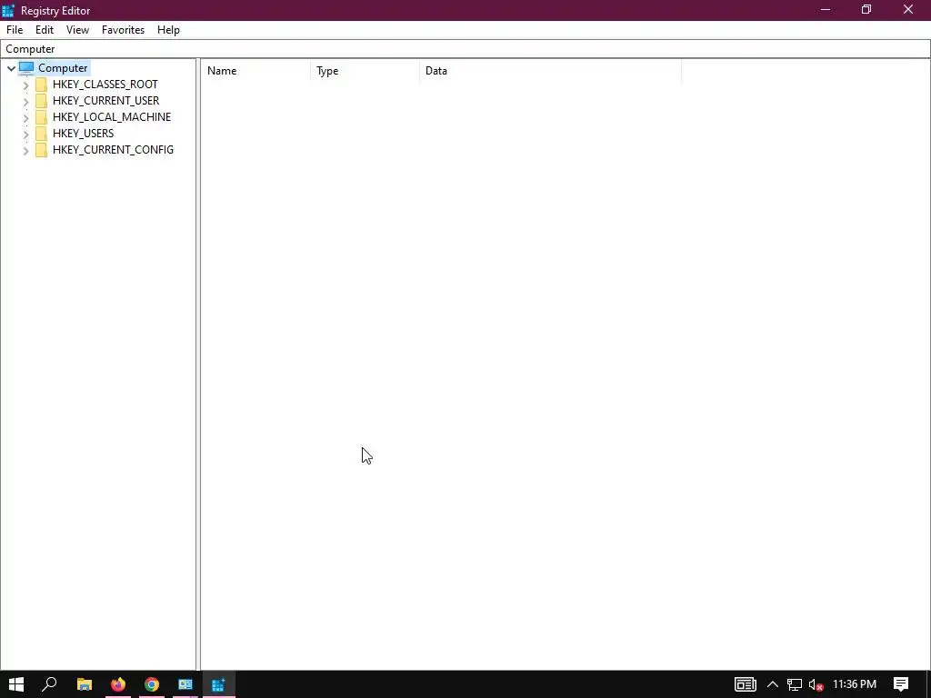The image size is (931, 698).
Task: Select the HKEY_USERS key label
Action: [x=83, y=133]
